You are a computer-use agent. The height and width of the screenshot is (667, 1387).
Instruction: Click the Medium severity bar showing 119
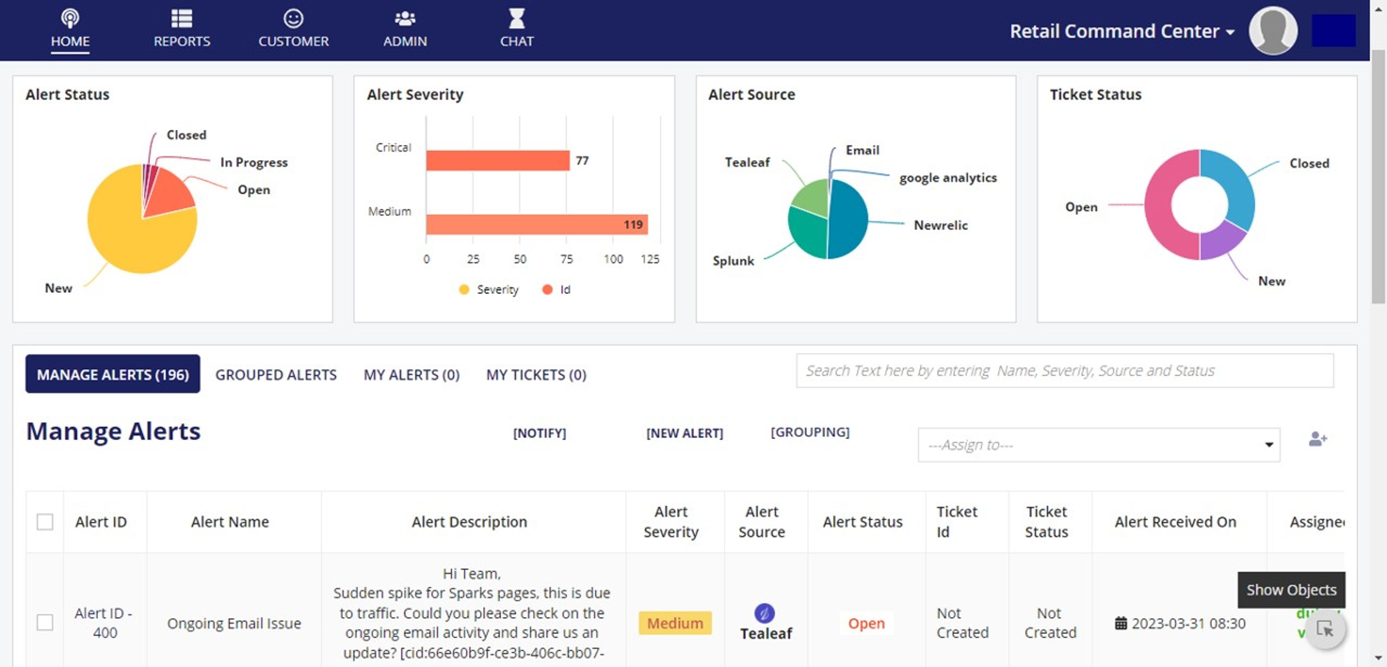tap(537, 224)
